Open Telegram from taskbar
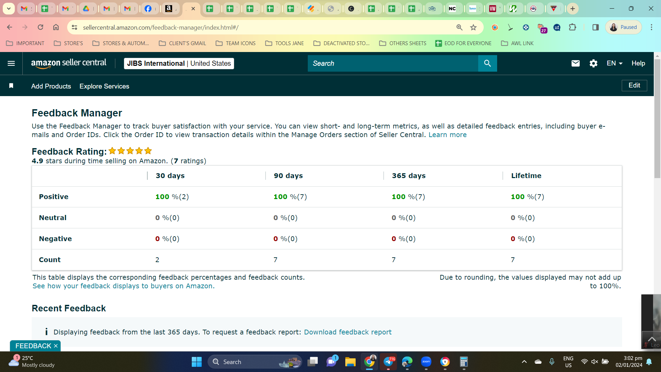 click(x=388, y=362)
